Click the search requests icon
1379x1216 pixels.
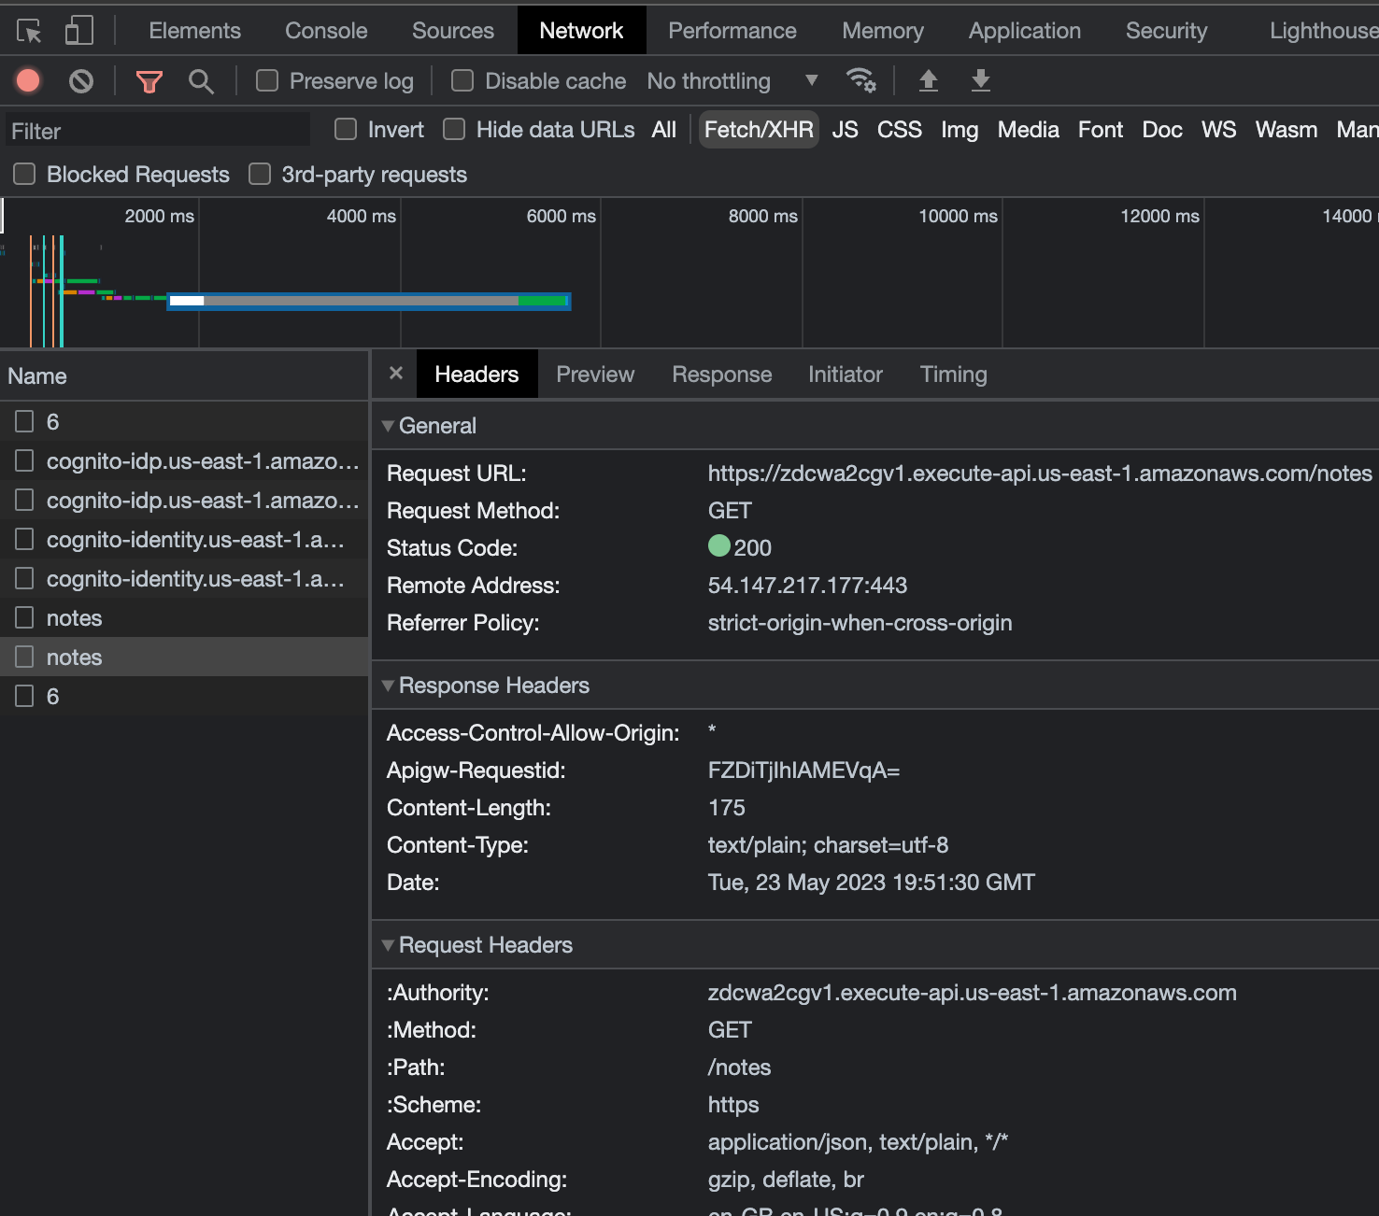[x=201, y=81]
